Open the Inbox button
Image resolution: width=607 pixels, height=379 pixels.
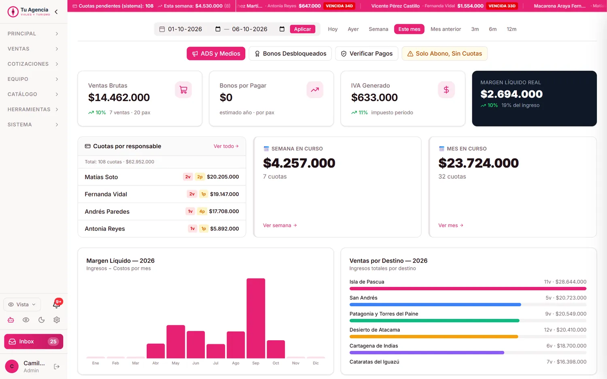(34, 341)
